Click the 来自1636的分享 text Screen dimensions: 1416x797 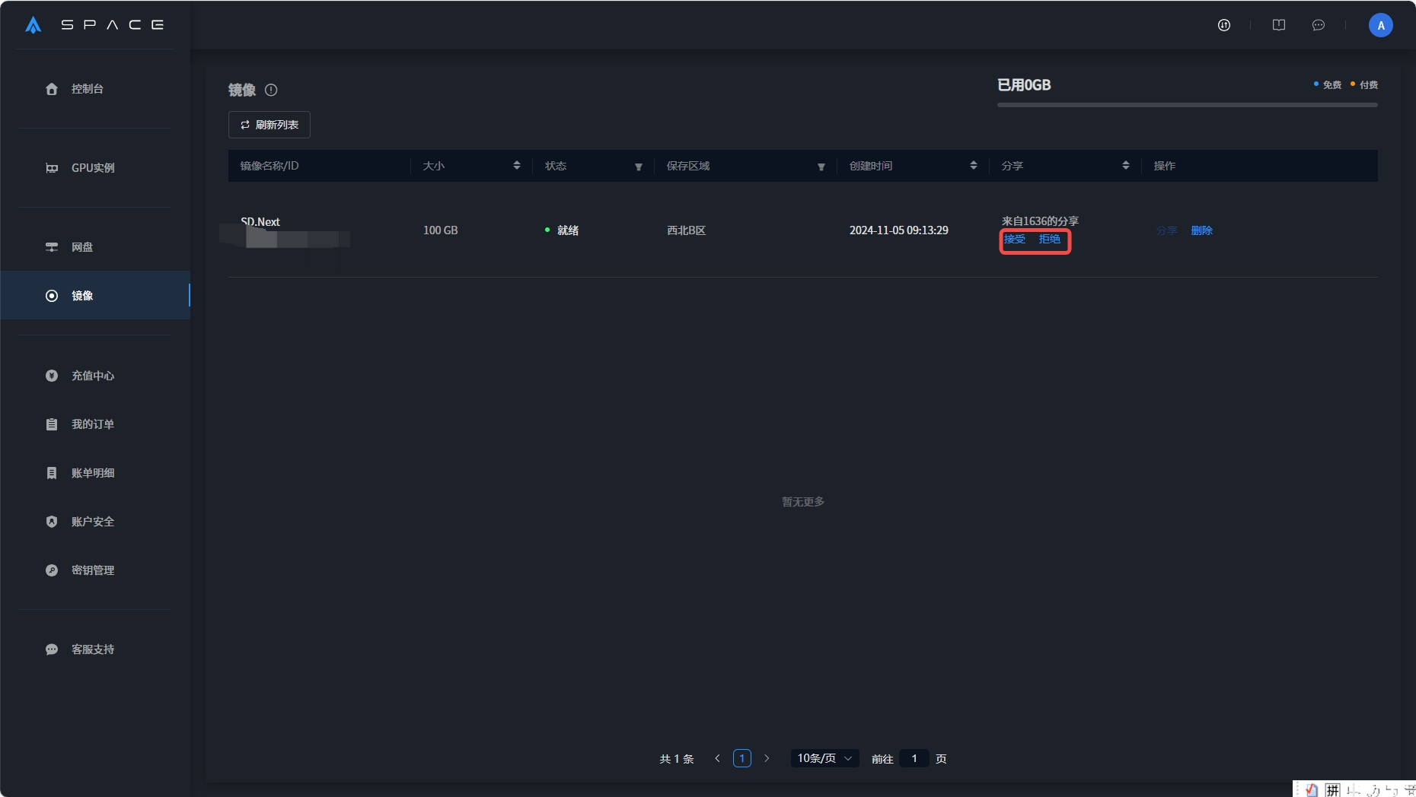click(x=1040, y=221)
